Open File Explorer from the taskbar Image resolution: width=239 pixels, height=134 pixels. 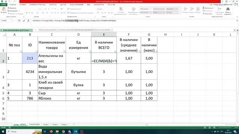tap(57, 131)
